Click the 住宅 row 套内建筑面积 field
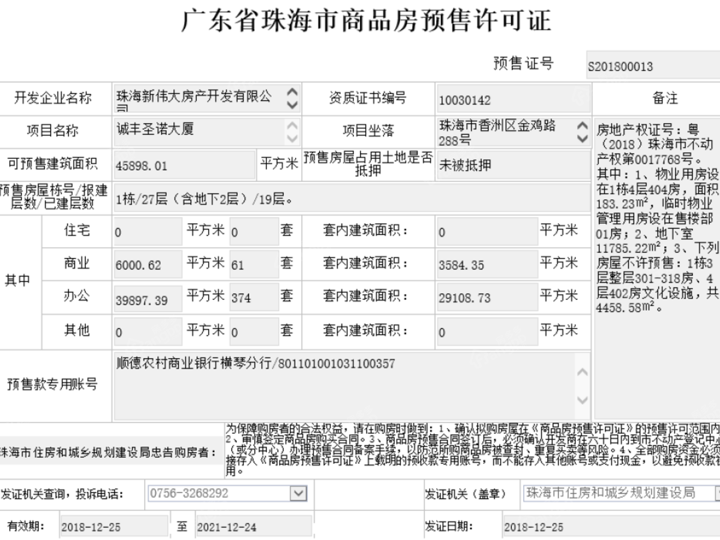720x540 pixels. [487, 232]
